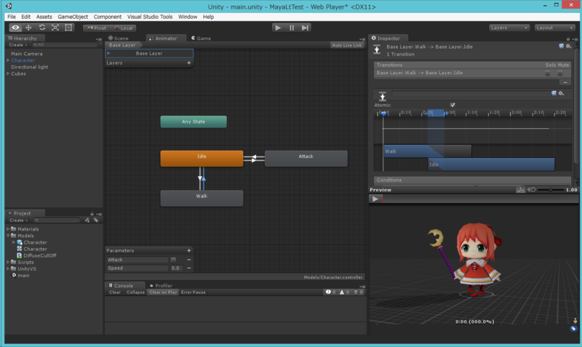Select the Attack state node
This screenshot has height=347, width=582.
coord(306,159)
